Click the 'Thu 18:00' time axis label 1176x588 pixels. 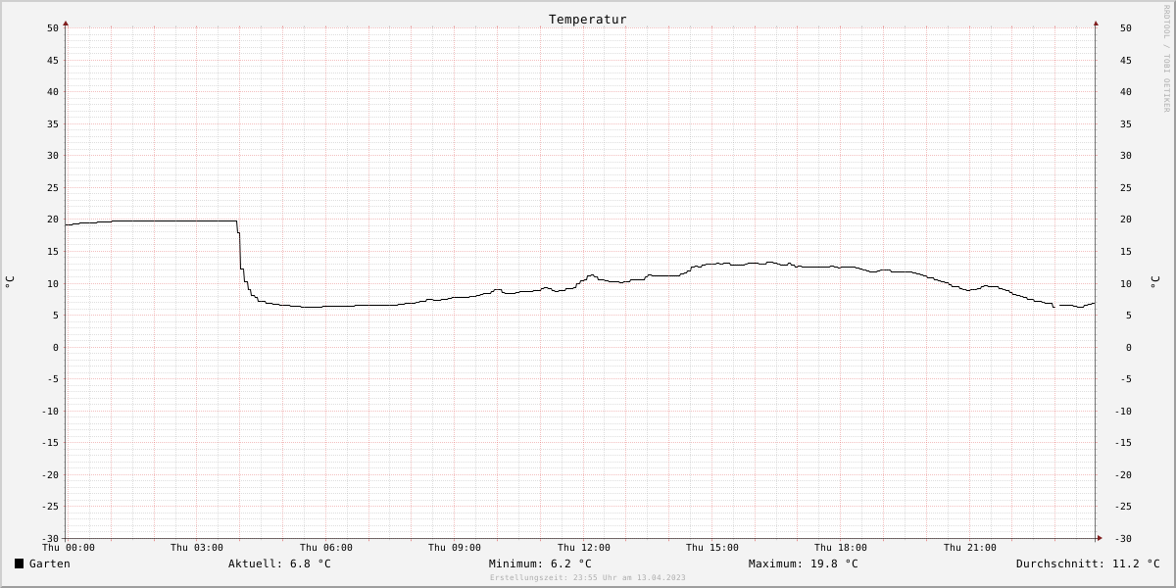(x=841, y=548)
